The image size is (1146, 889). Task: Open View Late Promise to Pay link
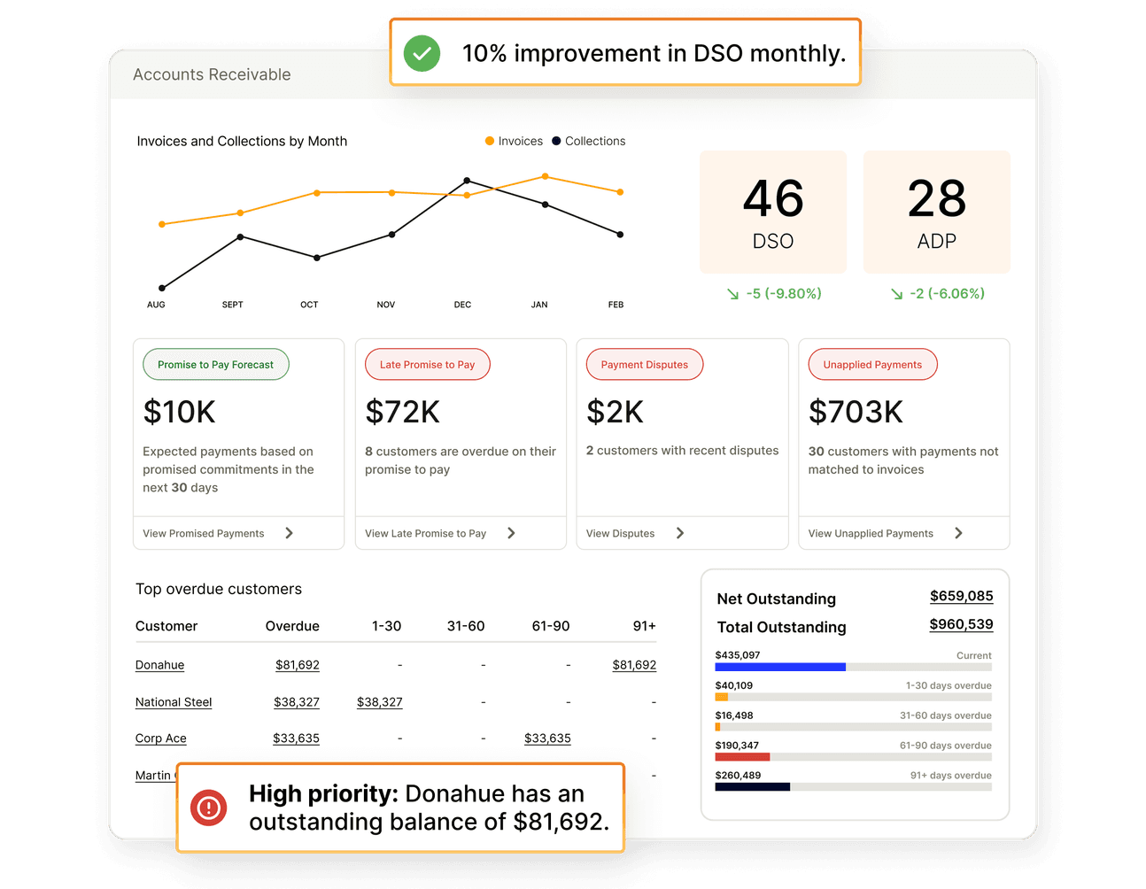tap(426, 534)
